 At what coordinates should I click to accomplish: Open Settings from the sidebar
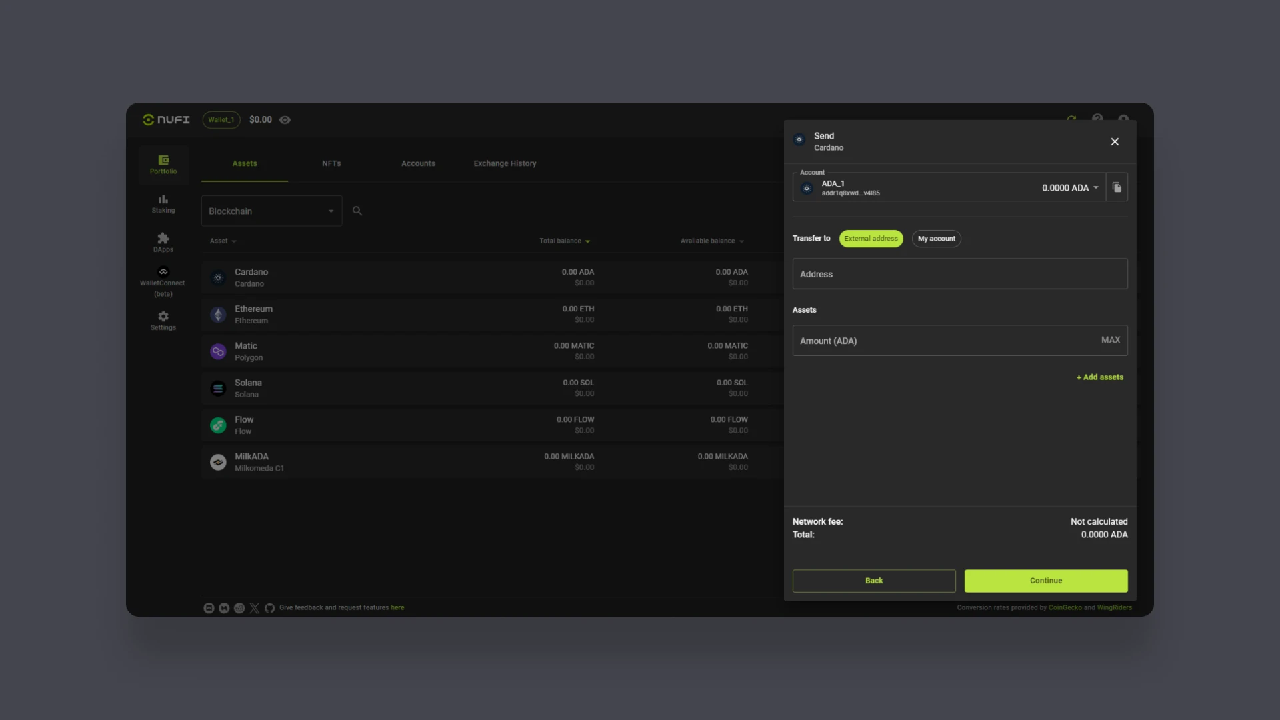pos(163,320)
